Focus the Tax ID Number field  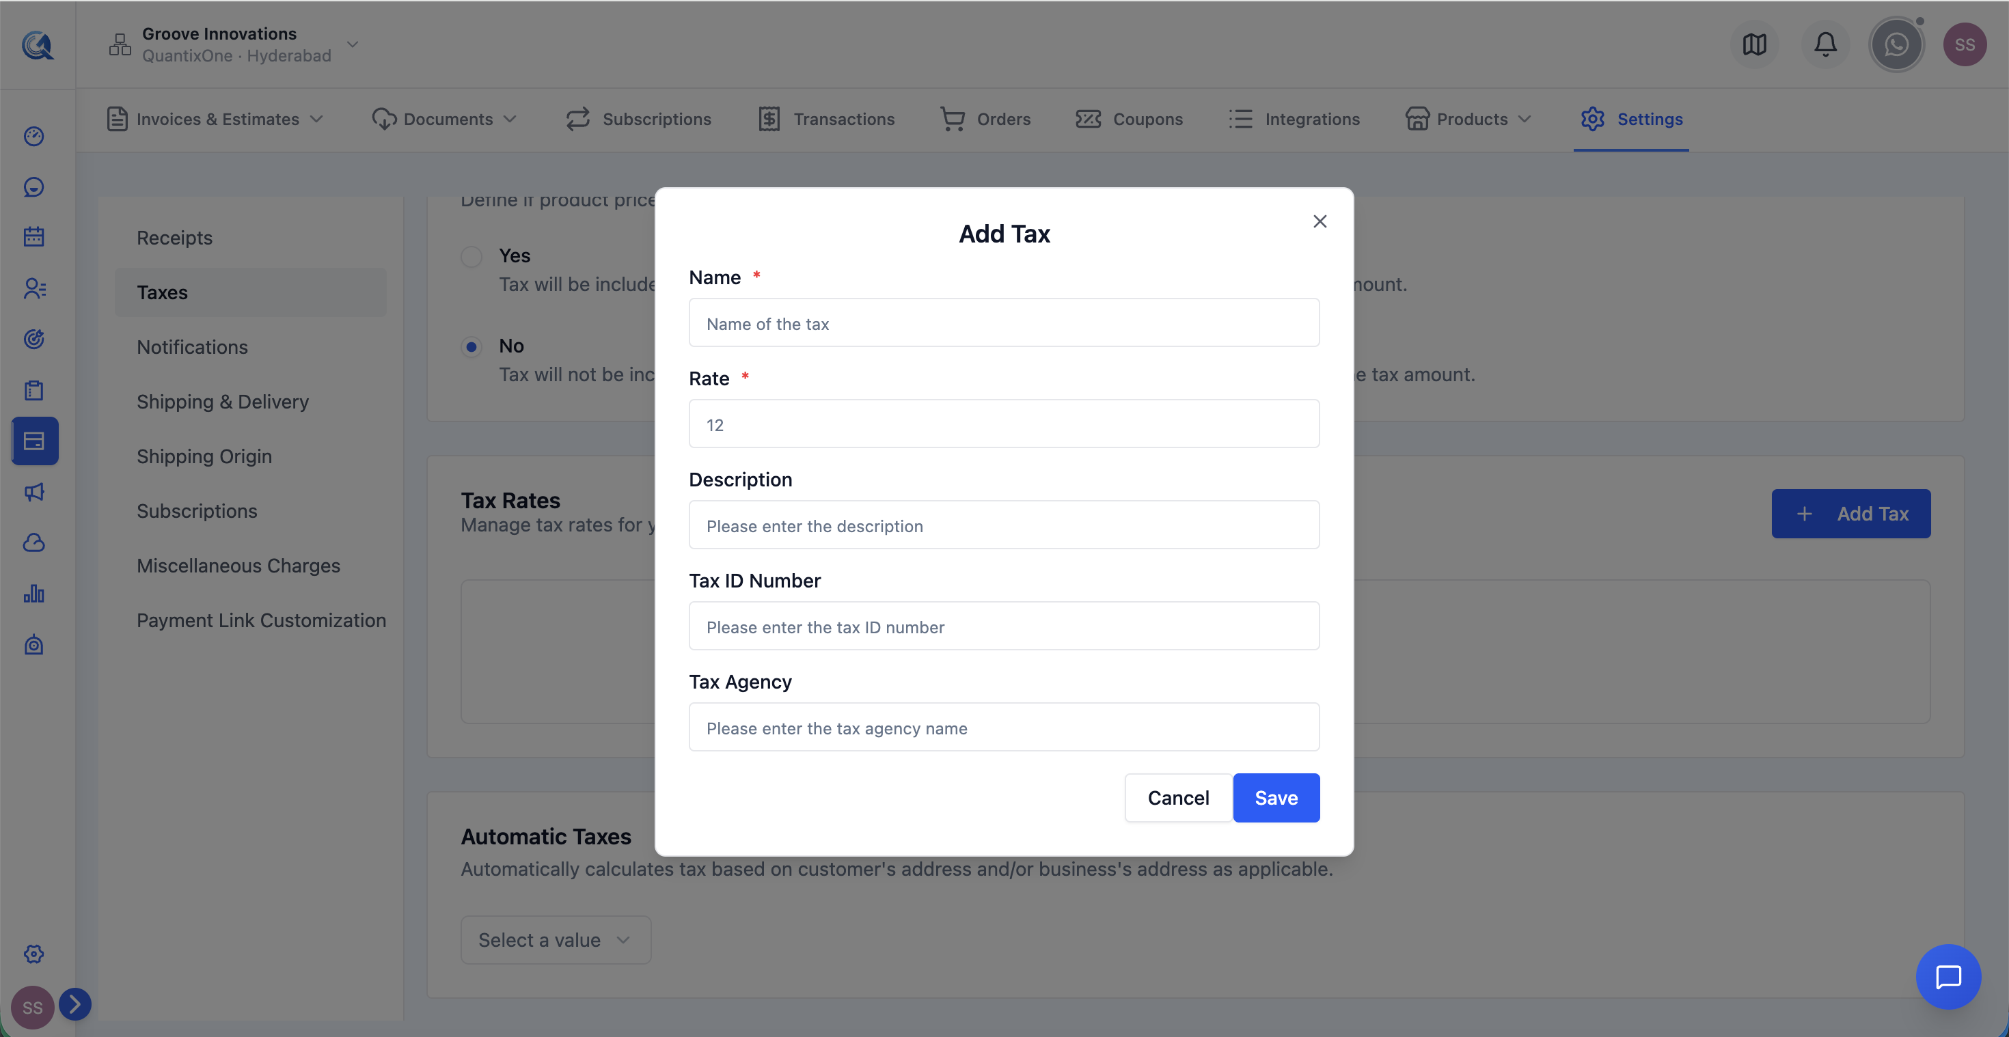[x=1004, y=626]
